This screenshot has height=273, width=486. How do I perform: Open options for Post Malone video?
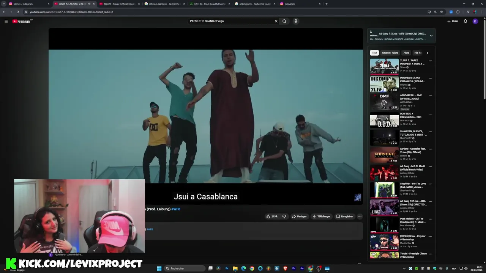(x=430, y=219)
